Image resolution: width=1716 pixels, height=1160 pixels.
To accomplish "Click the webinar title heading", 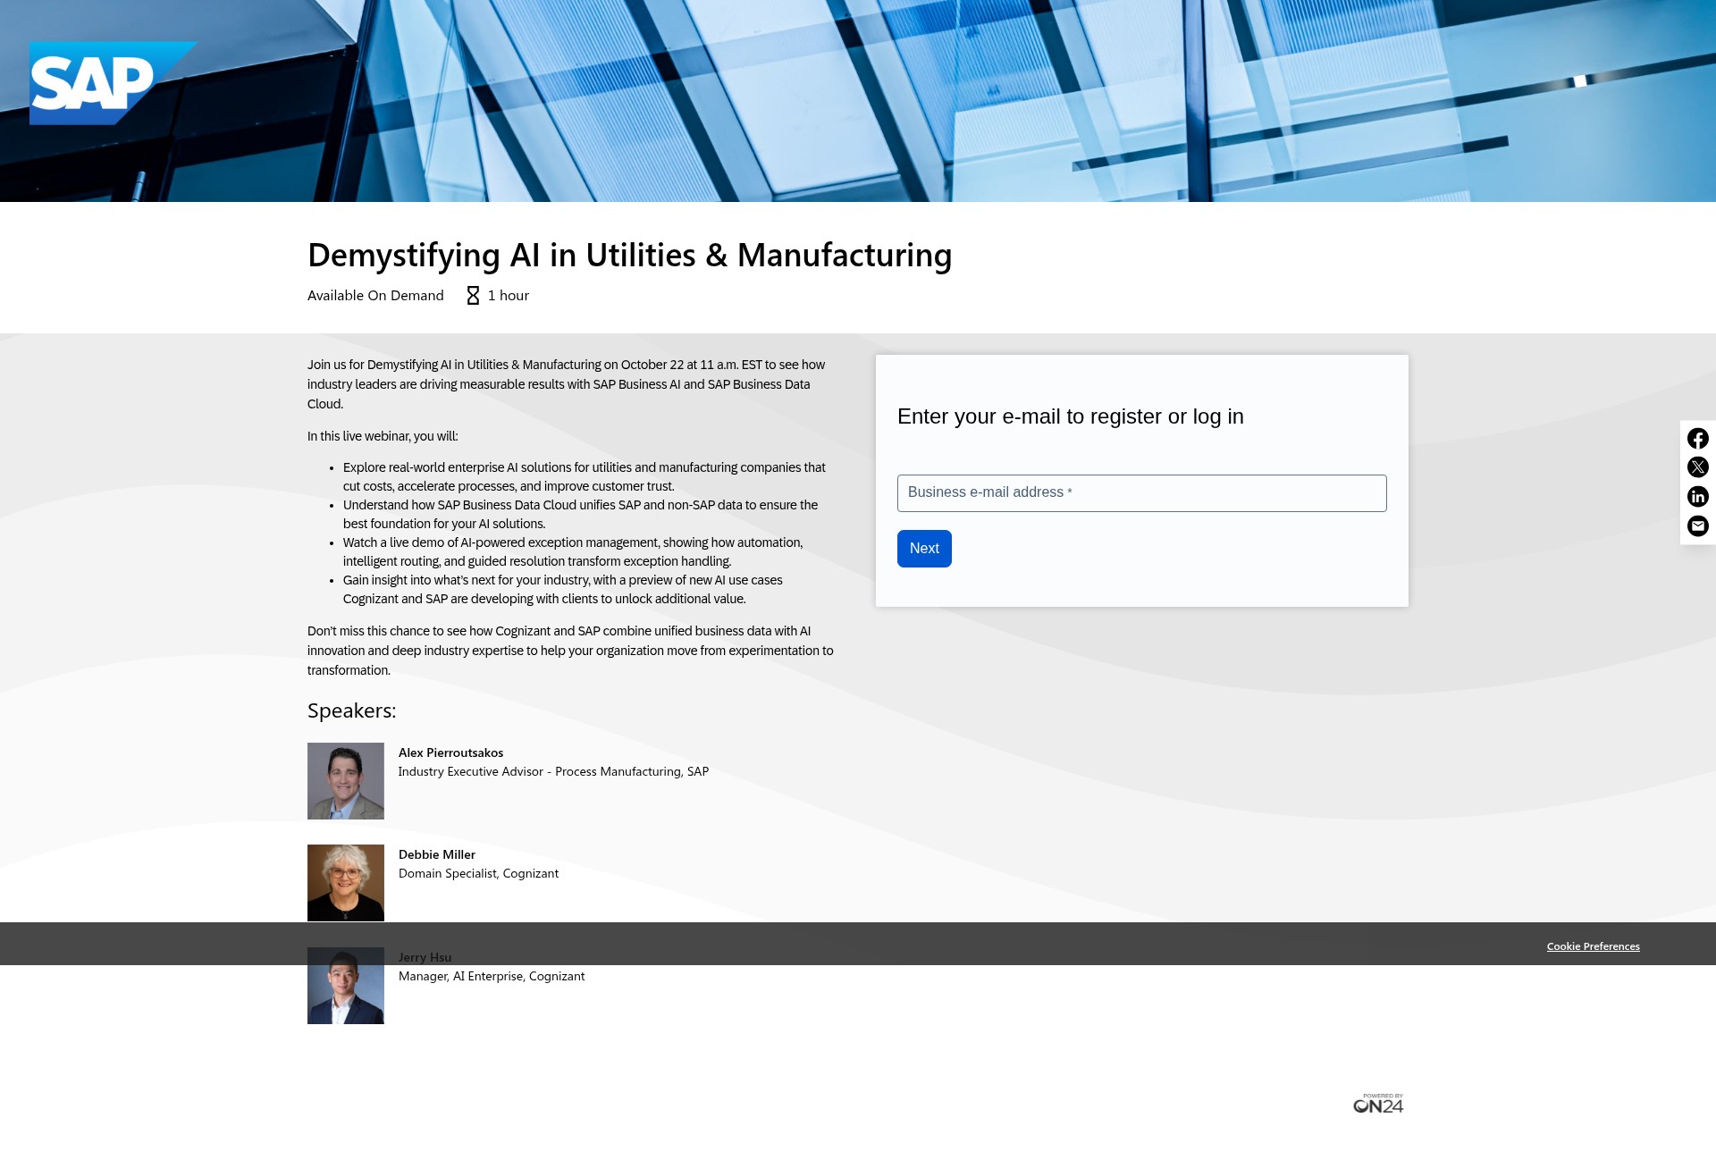I will (630, 256).
